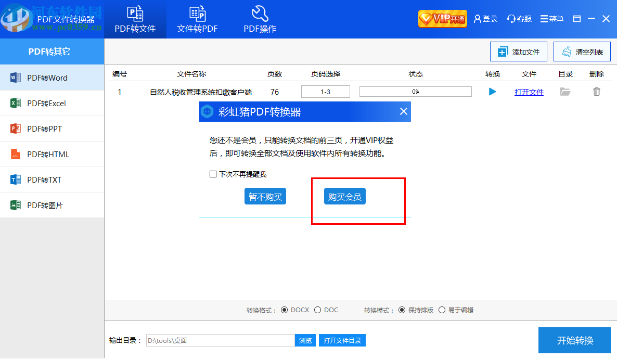Click the image icon beside PDF转图片
Viewport: 617px width, 359px height.
(x=15, y=205)
